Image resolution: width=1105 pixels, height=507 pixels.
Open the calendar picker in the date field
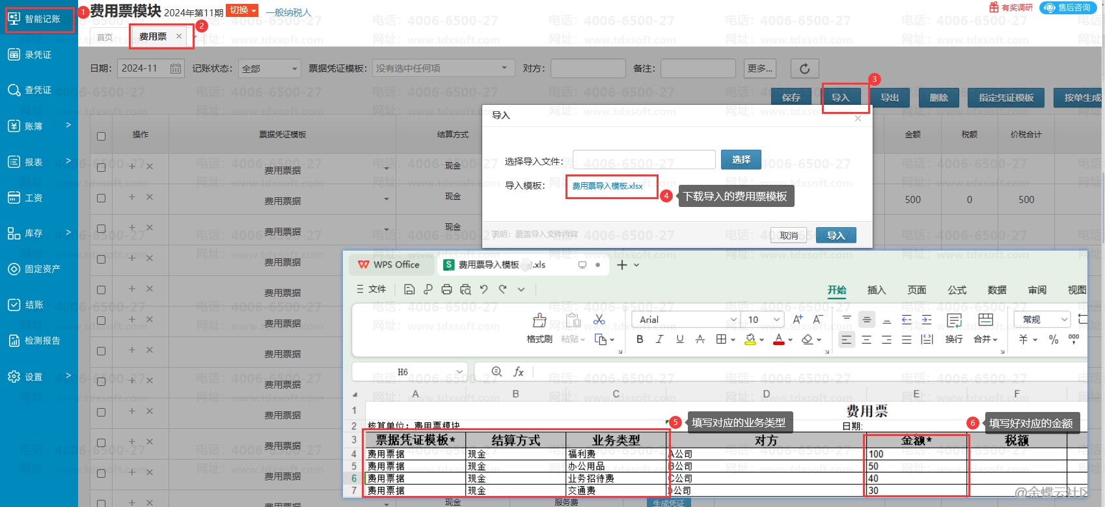(175, 68)
